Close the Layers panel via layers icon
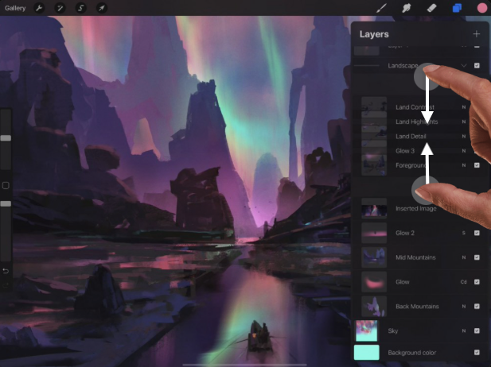This screenshot has height=367, width=491. point(457,8)
